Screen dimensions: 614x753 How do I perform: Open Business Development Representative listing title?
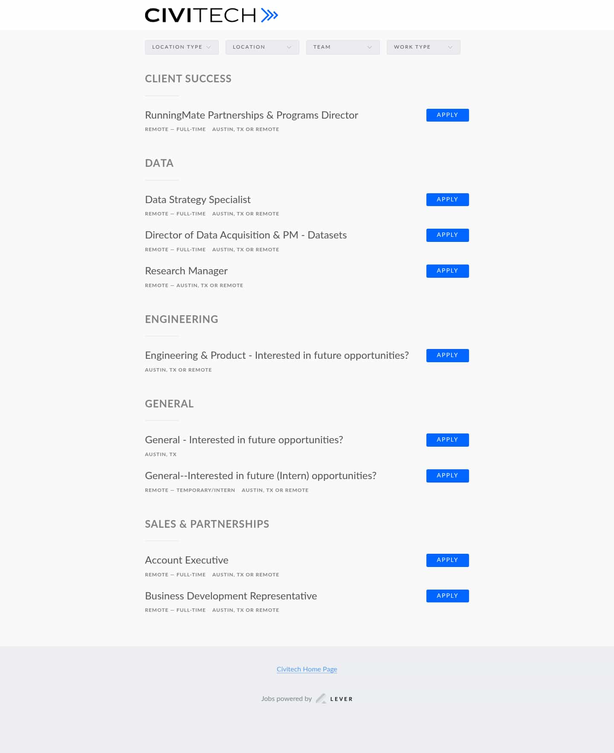[231, 596]
